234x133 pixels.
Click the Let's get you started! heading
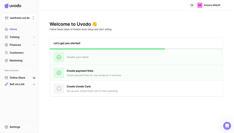point(67,43)
